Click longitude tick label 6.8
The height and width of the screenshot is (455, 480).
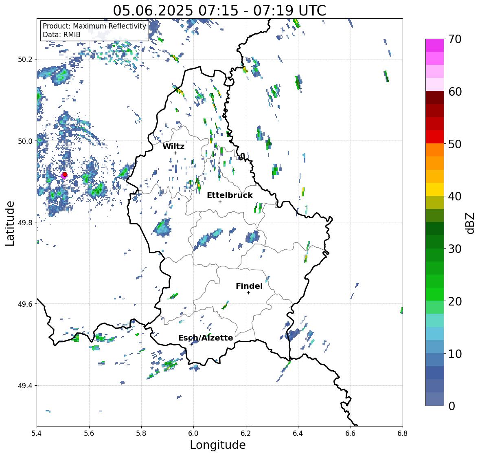pyautogui.click(x=403, y=433)
